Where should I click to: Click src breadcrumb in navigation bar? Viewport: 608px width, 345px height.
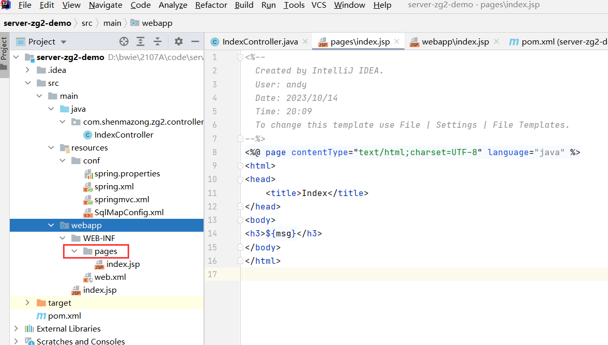coord(87,23)
